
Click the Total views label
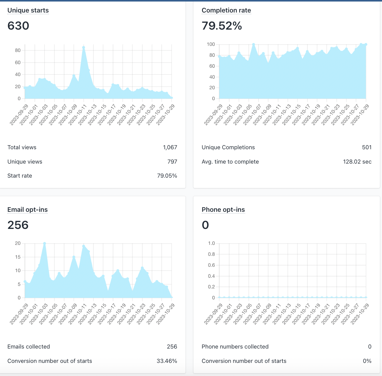pos(22,147)
